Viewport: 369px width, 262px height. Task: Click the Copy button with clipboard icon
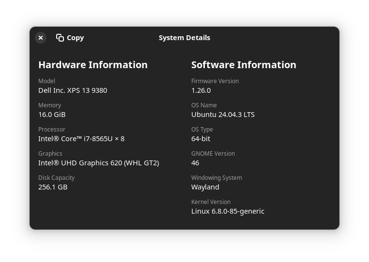coord(70,38)
